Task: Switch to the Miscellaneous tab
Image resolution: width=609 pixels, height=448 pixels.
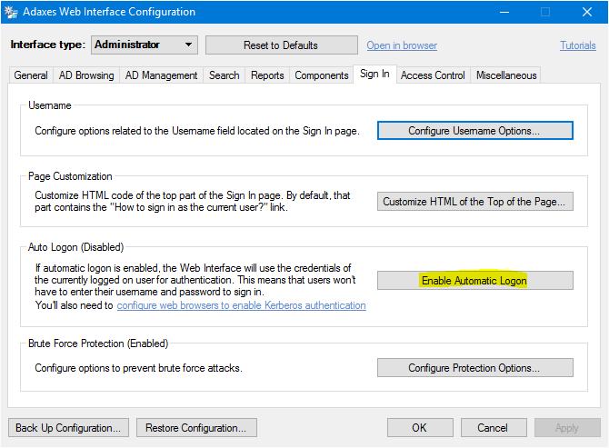Action: [x=506, y=75]
